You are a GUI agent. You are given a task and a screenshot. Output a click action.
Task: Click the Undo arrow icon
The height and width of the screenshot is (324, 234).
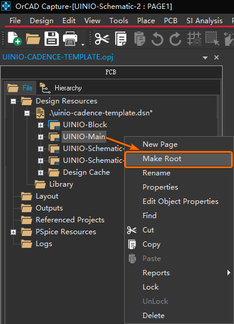157,39
